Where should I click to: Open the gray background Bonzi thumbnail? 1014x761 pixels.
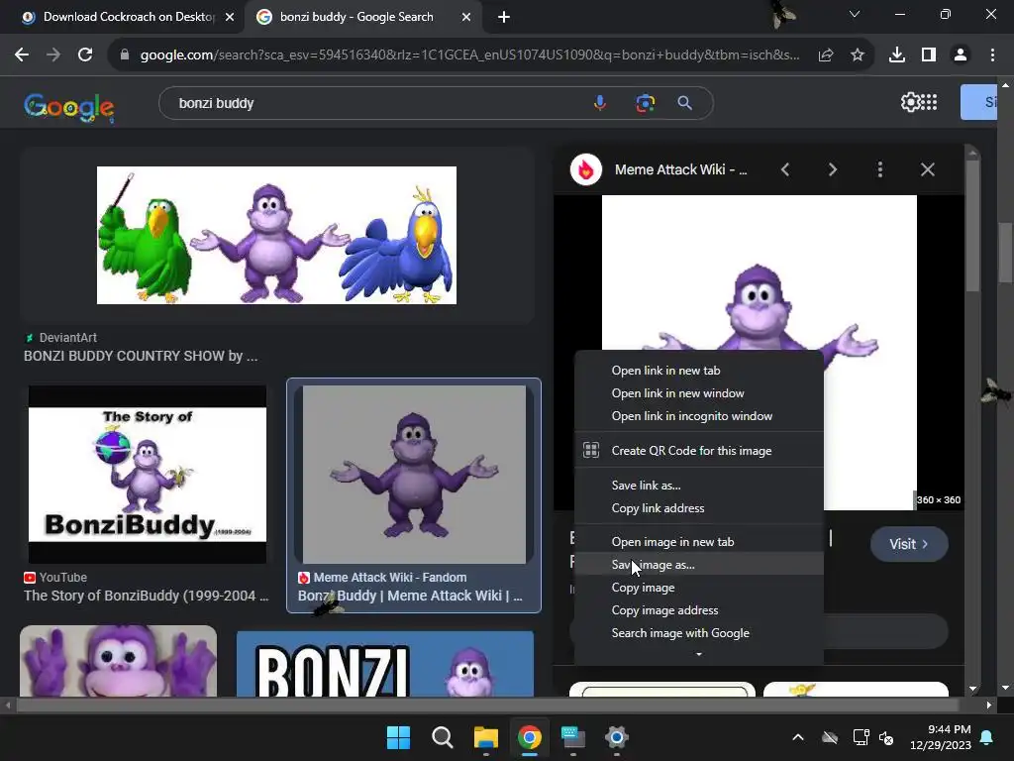pos(414,475)
